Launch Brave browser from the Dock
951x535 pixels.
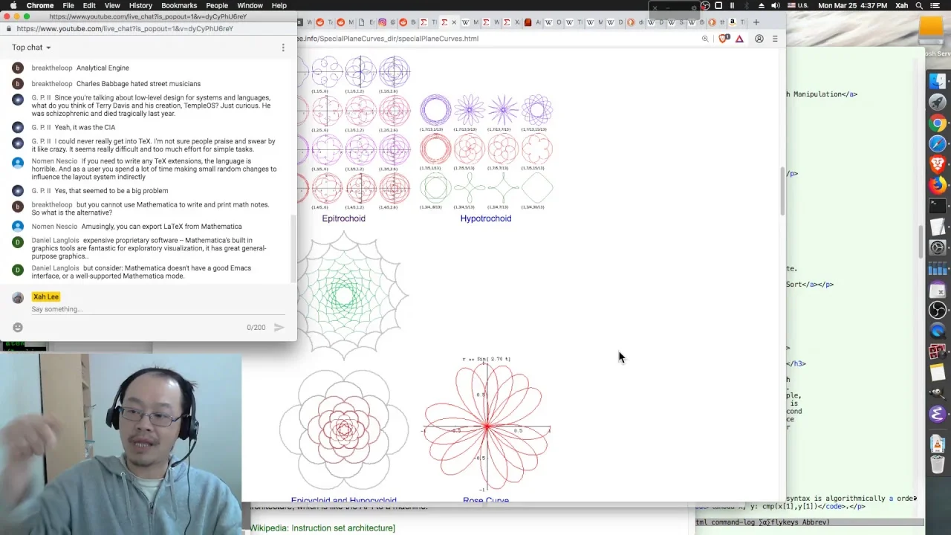click(938, 164)
